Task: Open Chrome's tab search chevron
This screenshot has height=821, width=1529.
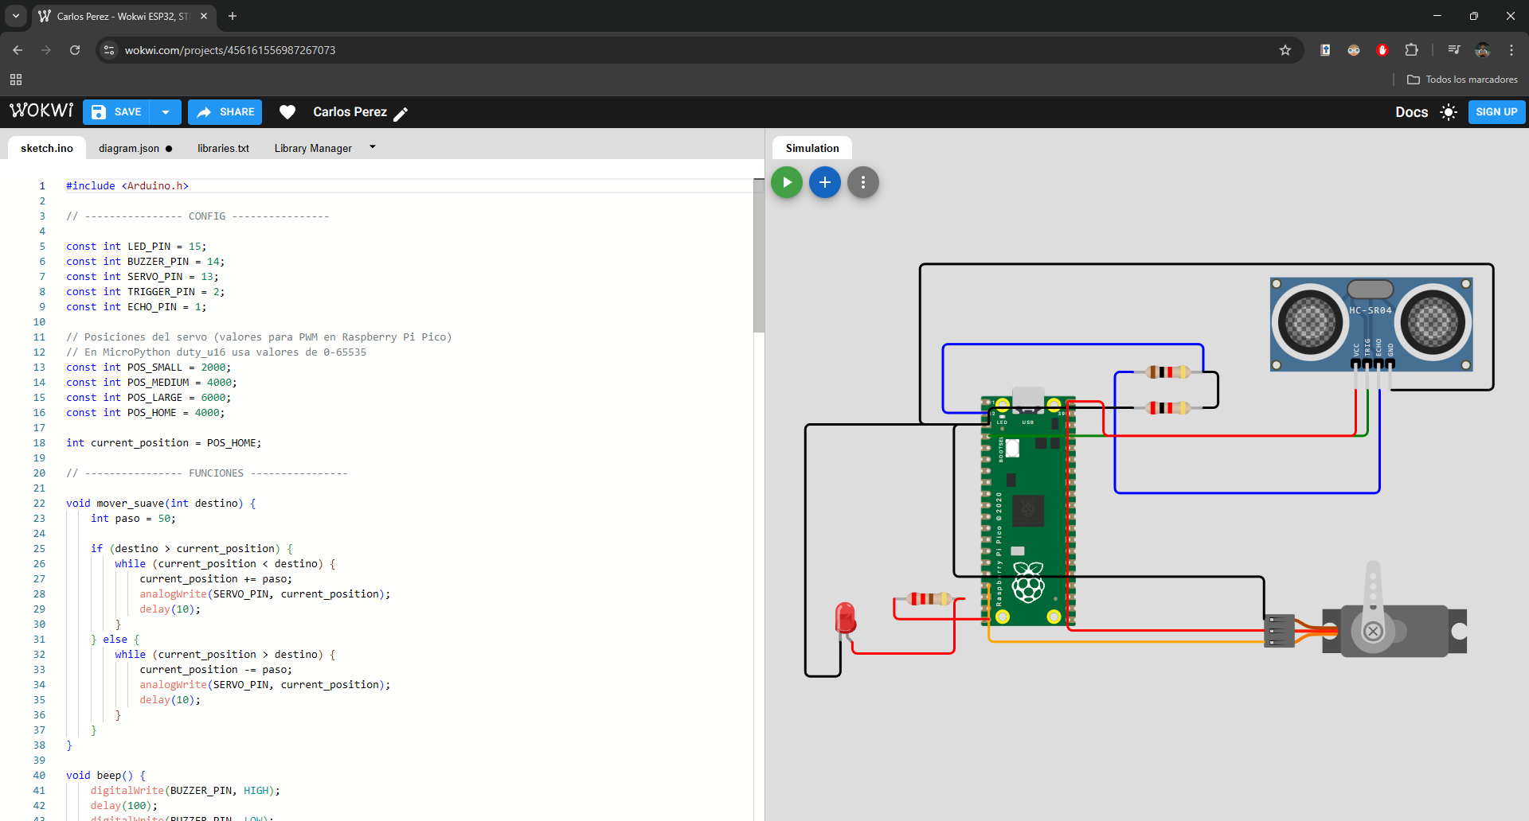Action: 15,16
